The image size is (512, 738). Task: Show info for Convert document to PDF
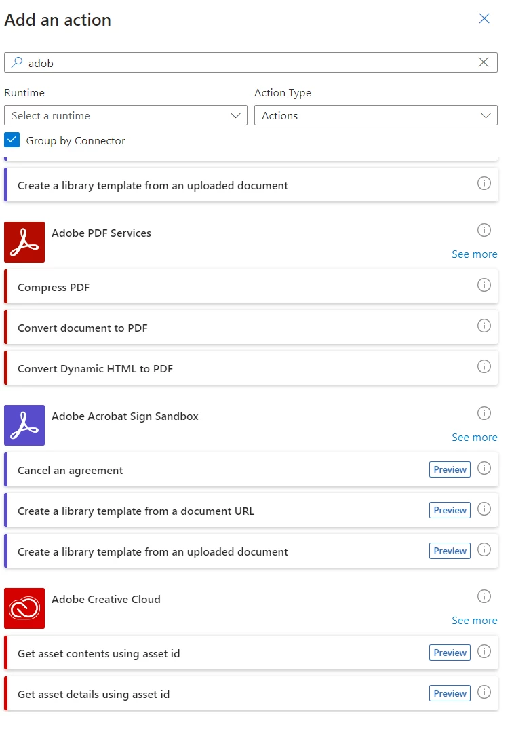coord(484,326)
